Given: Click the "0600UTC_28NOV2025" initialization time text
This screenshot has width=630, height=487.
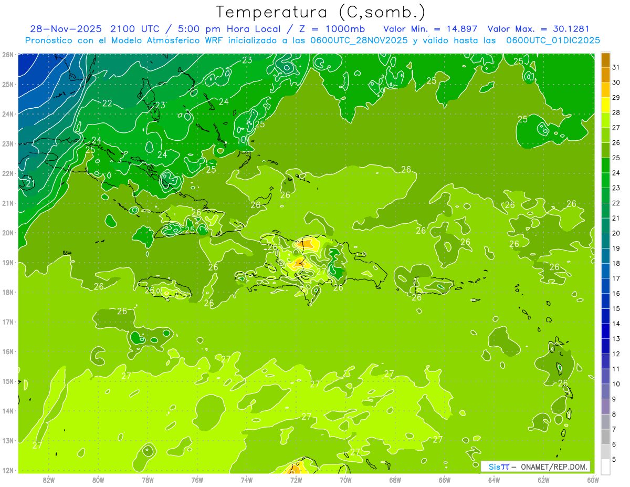Looking at the screenshot, I should point(360,40).
